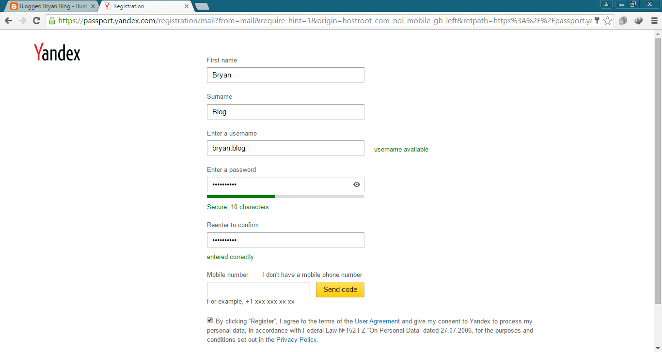This screenshot has width=662, height=352.
Task: Click 'I don't have a mobile phone number'
Action: click(x=312, y=275)
